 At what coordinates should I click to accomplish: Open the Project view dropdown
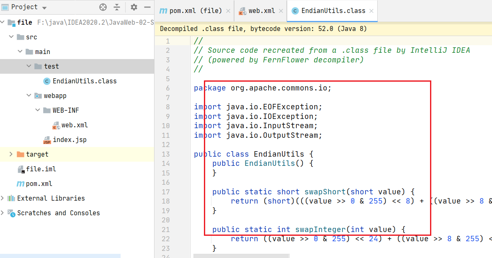pos(44,8)
